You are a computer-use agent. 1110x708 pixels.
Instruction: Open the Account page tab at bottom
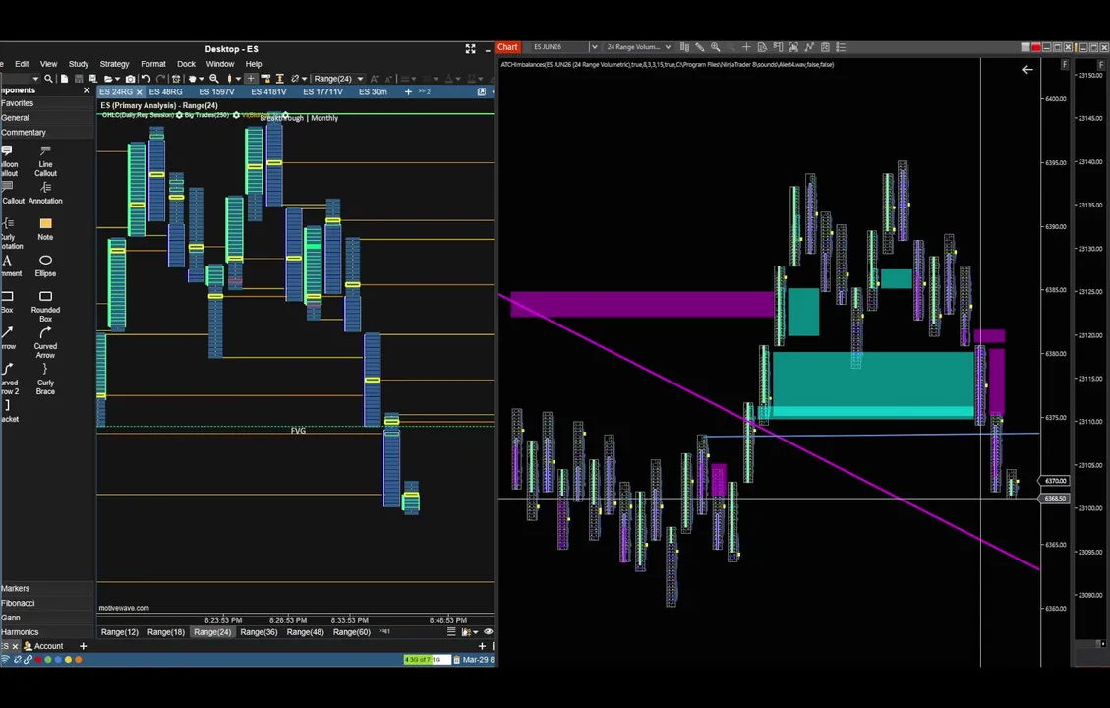point(44,646)
